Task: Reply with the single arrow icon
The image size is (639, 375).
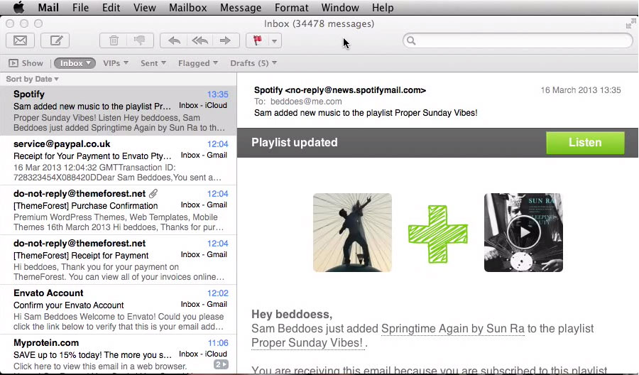Action: (x=174, y=40)
